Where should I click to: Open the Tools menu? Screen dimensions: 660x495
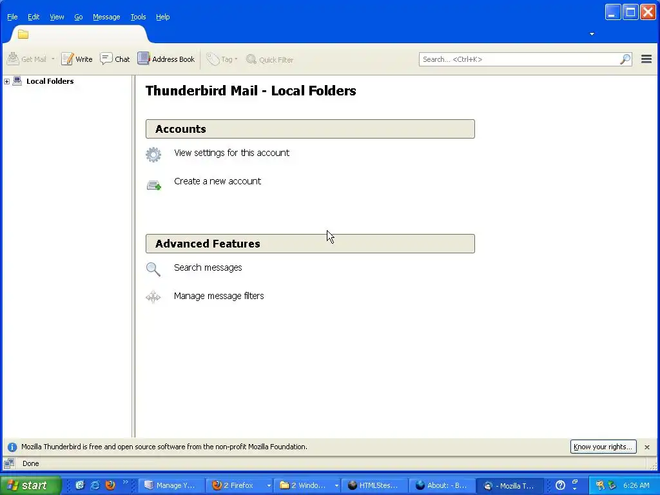point(138,17)
